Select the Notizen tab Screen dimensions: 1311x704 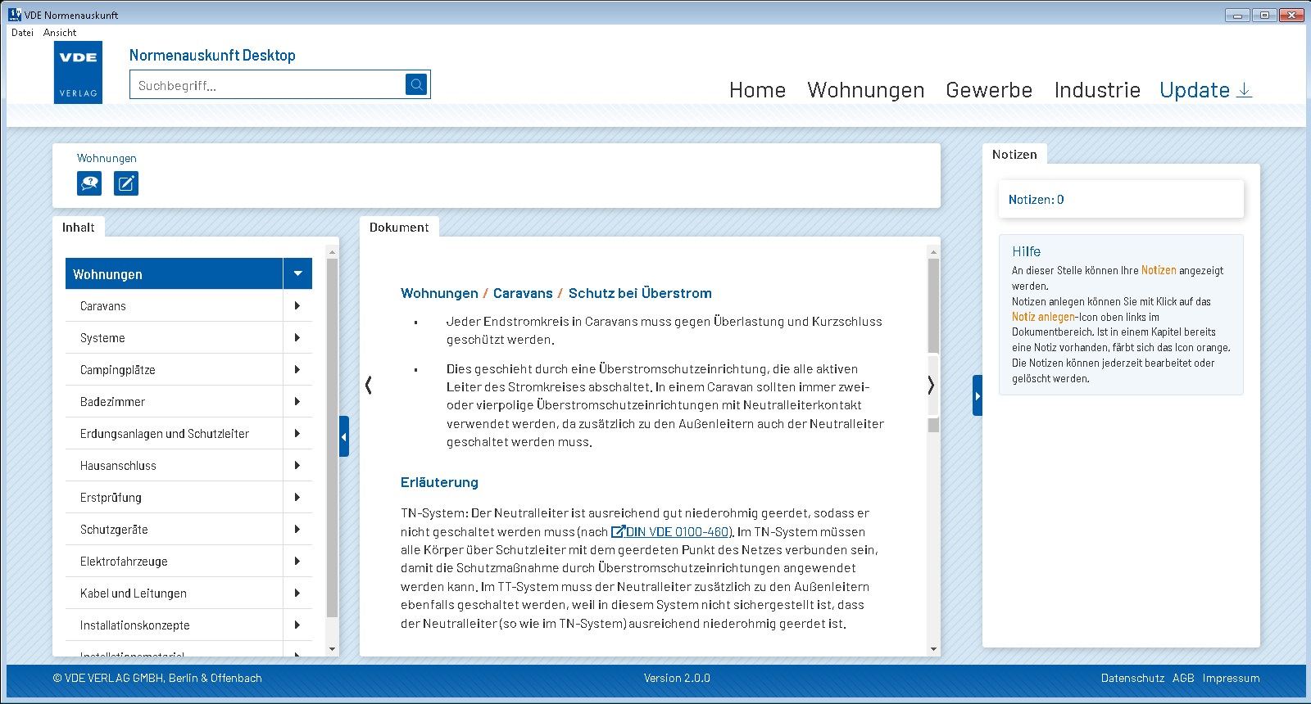pos(1014,154)
